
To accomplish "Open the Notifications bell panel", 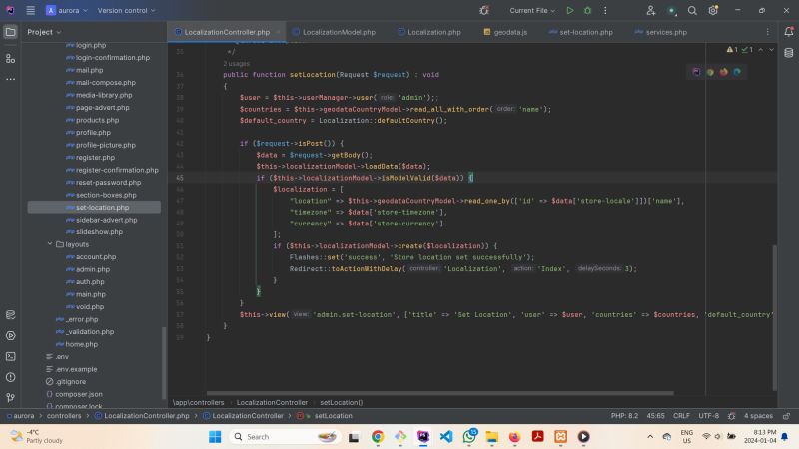I will coord(788,32).
